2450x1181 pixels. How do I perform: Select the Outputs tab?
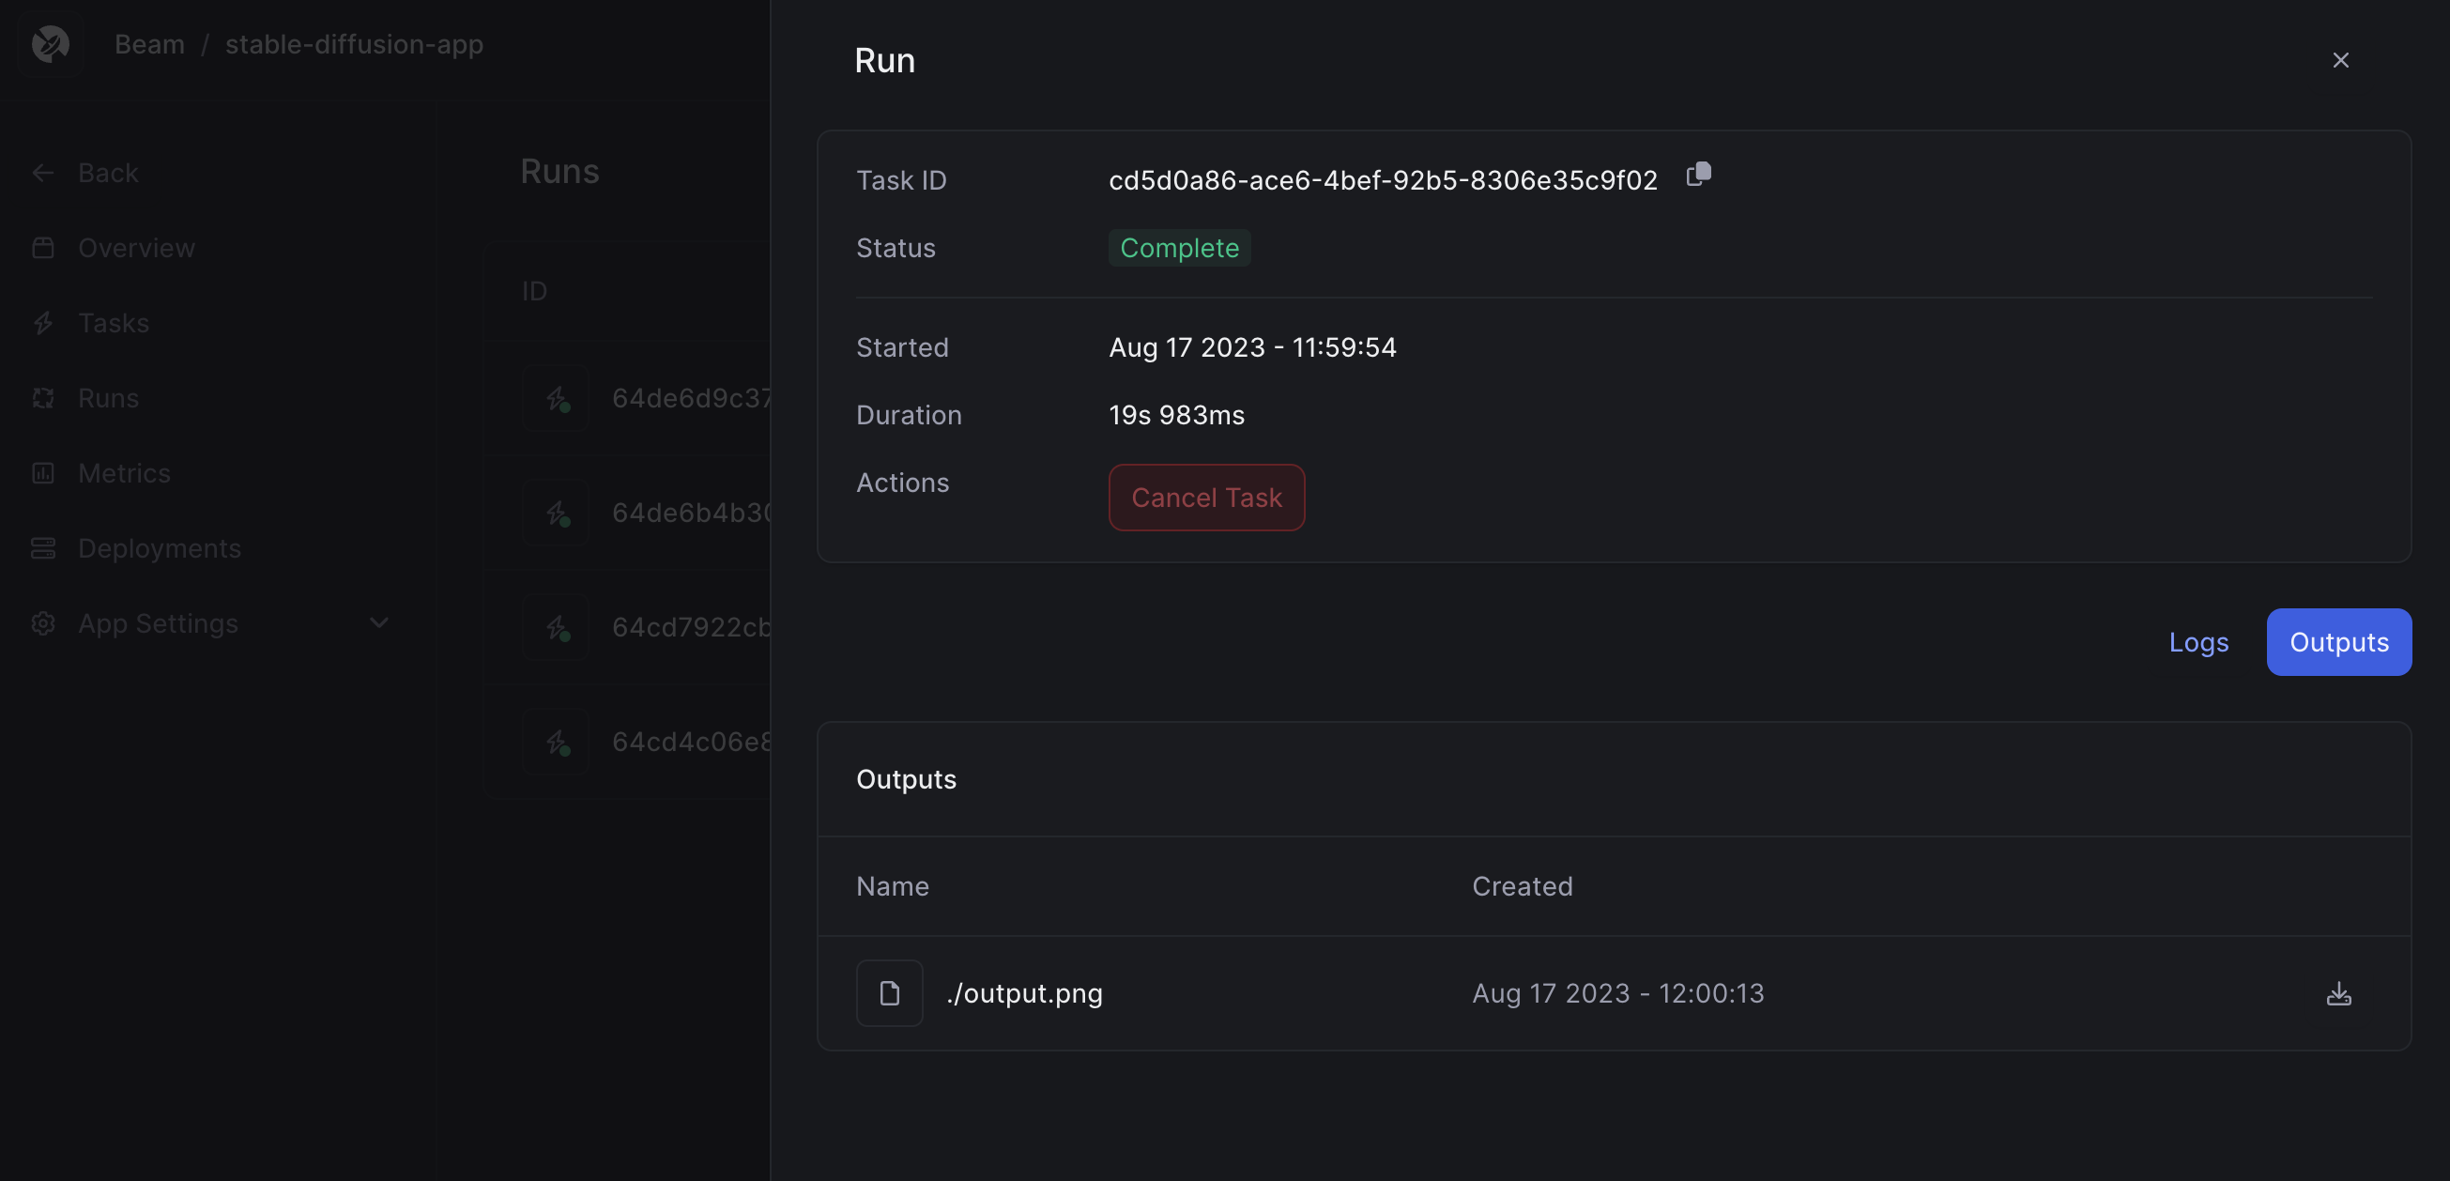pos(2337,643)
